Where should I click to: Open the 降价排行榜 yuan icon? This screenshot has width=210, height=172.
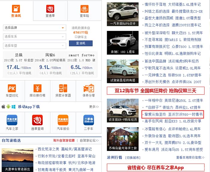click(37, 89)
